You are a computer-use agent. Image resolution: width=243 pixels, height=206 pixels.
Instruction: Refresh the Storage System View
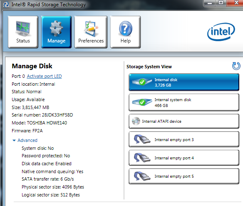tap(236, 66)
